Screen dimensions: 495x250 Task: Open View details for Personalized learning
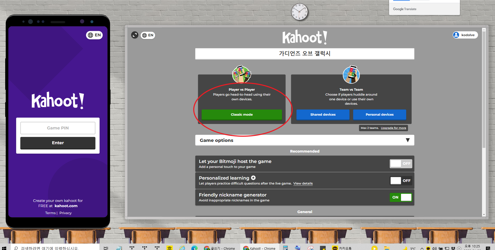(x=303, y=183)
